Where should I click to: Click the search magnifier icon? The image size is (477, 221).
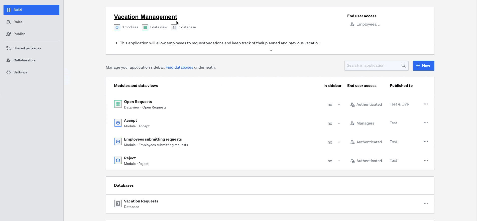coord(403,66)
